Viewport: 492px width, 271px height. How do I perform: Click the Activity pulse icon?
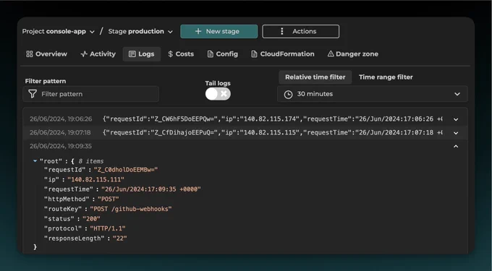pos(84,54)
